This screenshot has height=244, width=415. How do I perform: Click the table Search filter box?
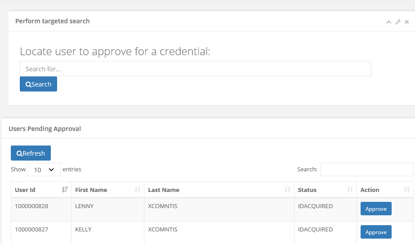pyautogui.click(x=366, y=170)
